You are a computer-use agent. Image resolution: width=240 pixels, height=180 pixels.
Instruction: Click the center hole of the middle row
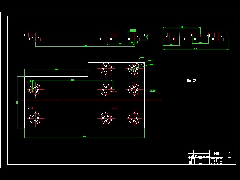pyautogui.click(x=106, y=90)
